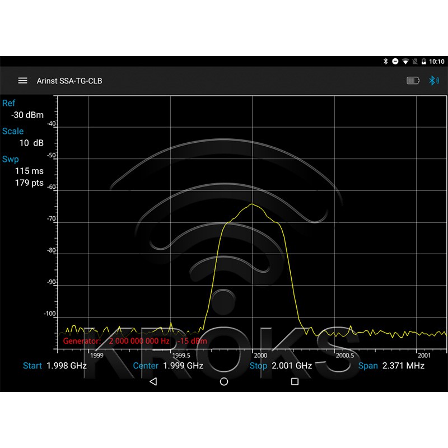This screenshot has width=448, height=448.
Task: Tap the Wi-Fi icon in status bar
Action: pyautogui.click(x=405, y=61)
